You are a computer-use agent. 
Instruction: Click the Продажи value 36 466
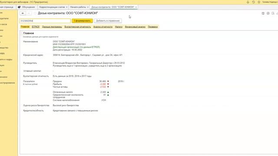pos(103,81)
